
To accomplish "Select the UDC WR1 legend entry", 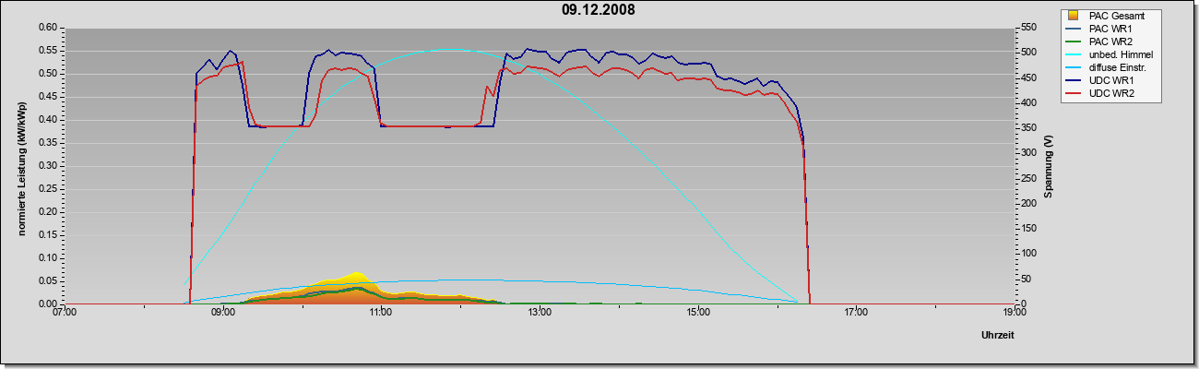I will click(1111, 81).
